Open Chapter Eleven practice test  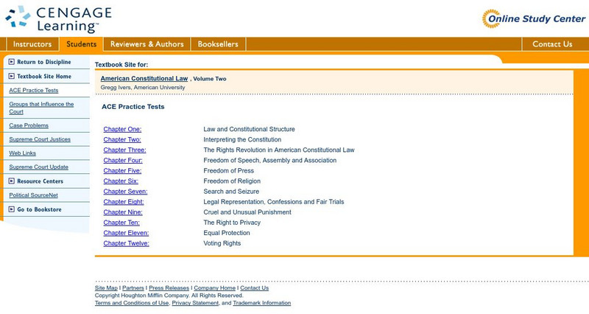[x=126, y=233]
